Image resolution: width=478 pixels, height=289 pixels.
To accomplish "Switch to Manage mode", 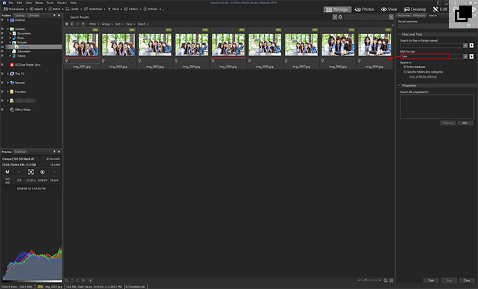I will click(x=337, y=10).
